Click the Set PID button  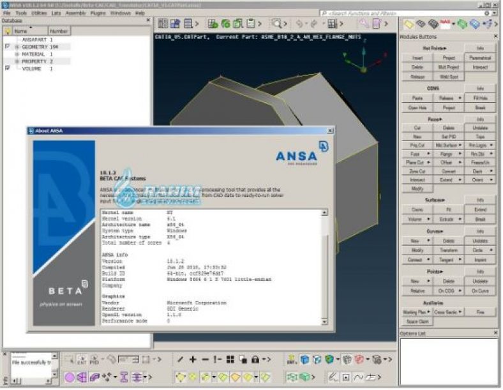[449, 137]
